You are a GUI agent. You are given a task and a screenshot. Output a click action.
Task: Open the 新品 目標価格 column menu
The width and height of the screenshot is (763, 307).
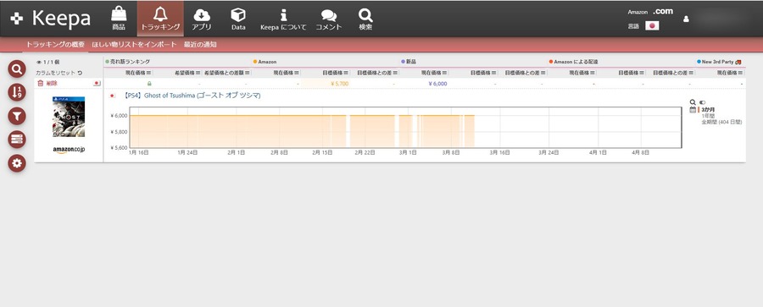tap(494, 73)
